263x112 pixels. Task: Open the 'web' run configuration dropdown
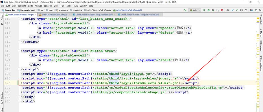[194, 10]
